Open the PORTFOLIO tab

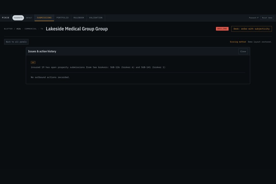(x=62, y=18)
